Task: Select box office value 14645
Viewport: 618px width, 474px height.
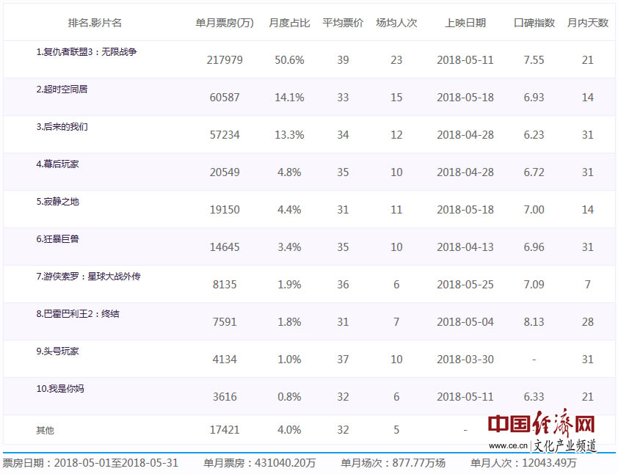Action: (225, 247)
